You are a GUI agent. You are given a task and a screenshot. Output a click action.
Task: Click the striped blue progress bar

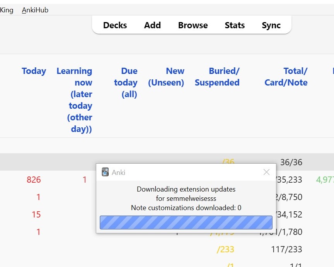[x=186, y=222]
